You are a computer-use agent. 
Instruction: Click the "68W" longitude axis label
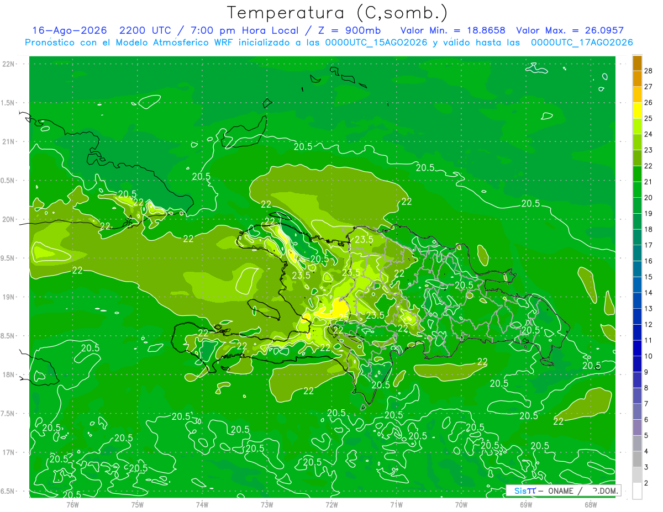591,504
